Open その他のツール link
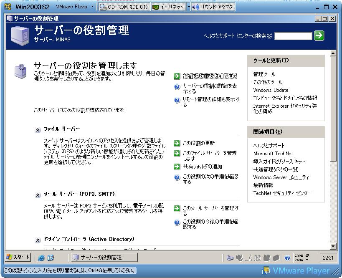Screen dimensions: 342x278 [x=268, y=82]
